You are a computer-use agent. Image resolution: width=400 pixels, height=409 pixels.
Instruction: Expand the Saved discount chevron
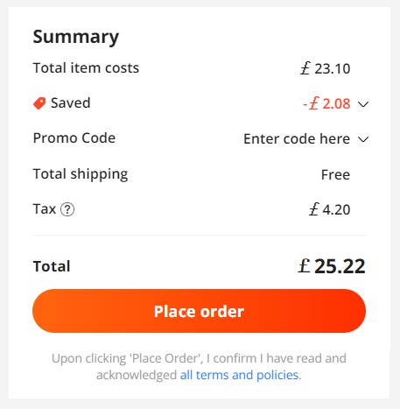click(x=363, y=104)
